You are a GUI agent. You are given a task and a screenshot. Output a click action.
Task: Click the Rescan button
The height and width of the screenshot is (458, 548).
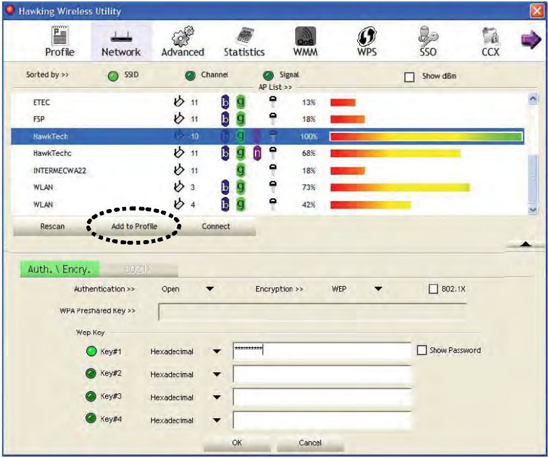53,226
